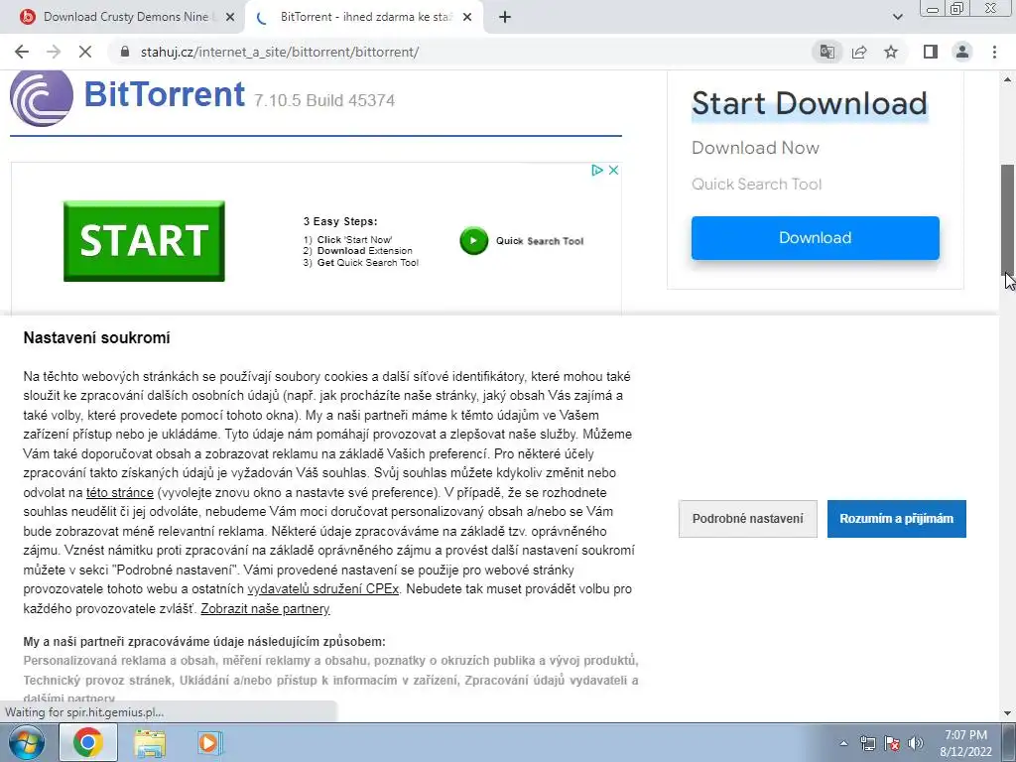The width and height of the screenshot is (1016, 762).
Task: Click the Zobrazit naše partnery link
Action: tap(265, 608)
